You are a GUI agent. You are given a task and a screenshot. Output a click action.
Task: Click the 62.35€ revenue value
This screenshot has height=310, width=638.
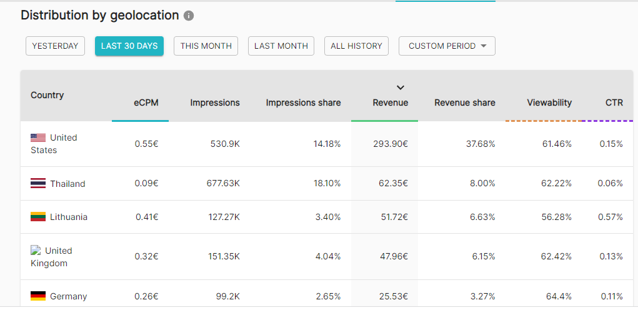coord(393,184)
